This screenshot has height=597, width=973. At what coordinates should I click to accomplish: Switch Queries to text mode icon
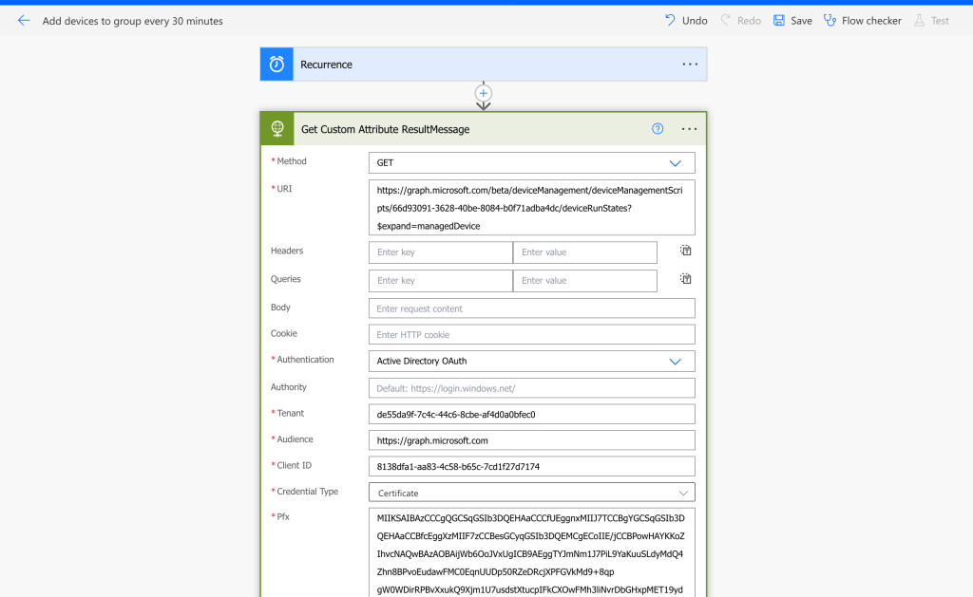click(685, 279)
